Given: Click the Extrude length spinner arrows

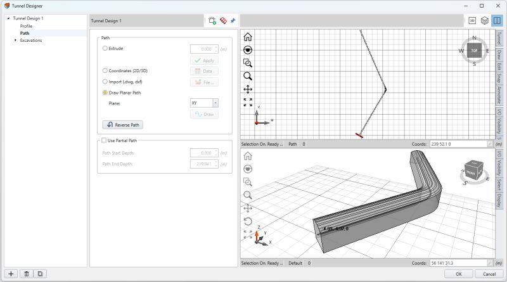Looking at the screenshot, I should point(216,49).
